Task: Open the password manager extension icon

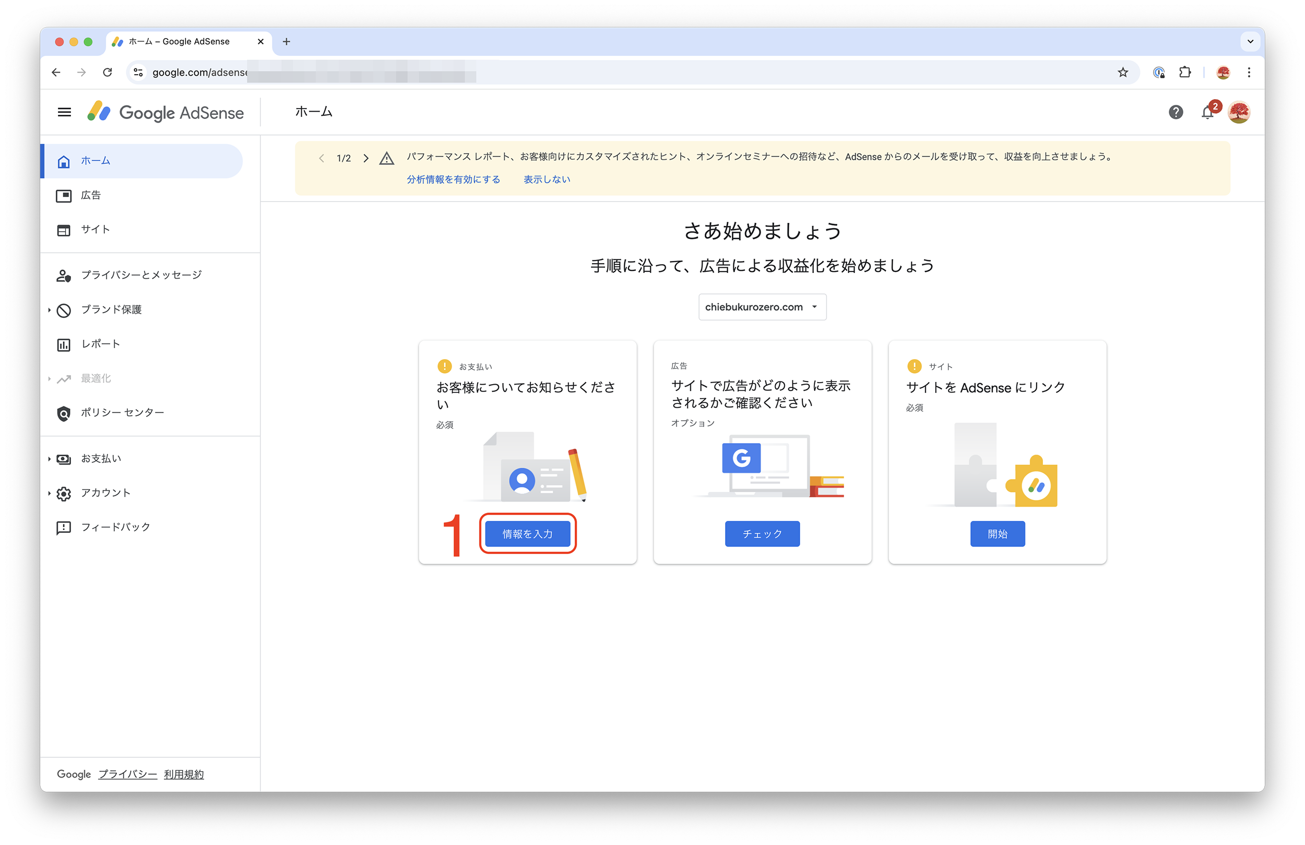Action: [x=1159, y=73]
